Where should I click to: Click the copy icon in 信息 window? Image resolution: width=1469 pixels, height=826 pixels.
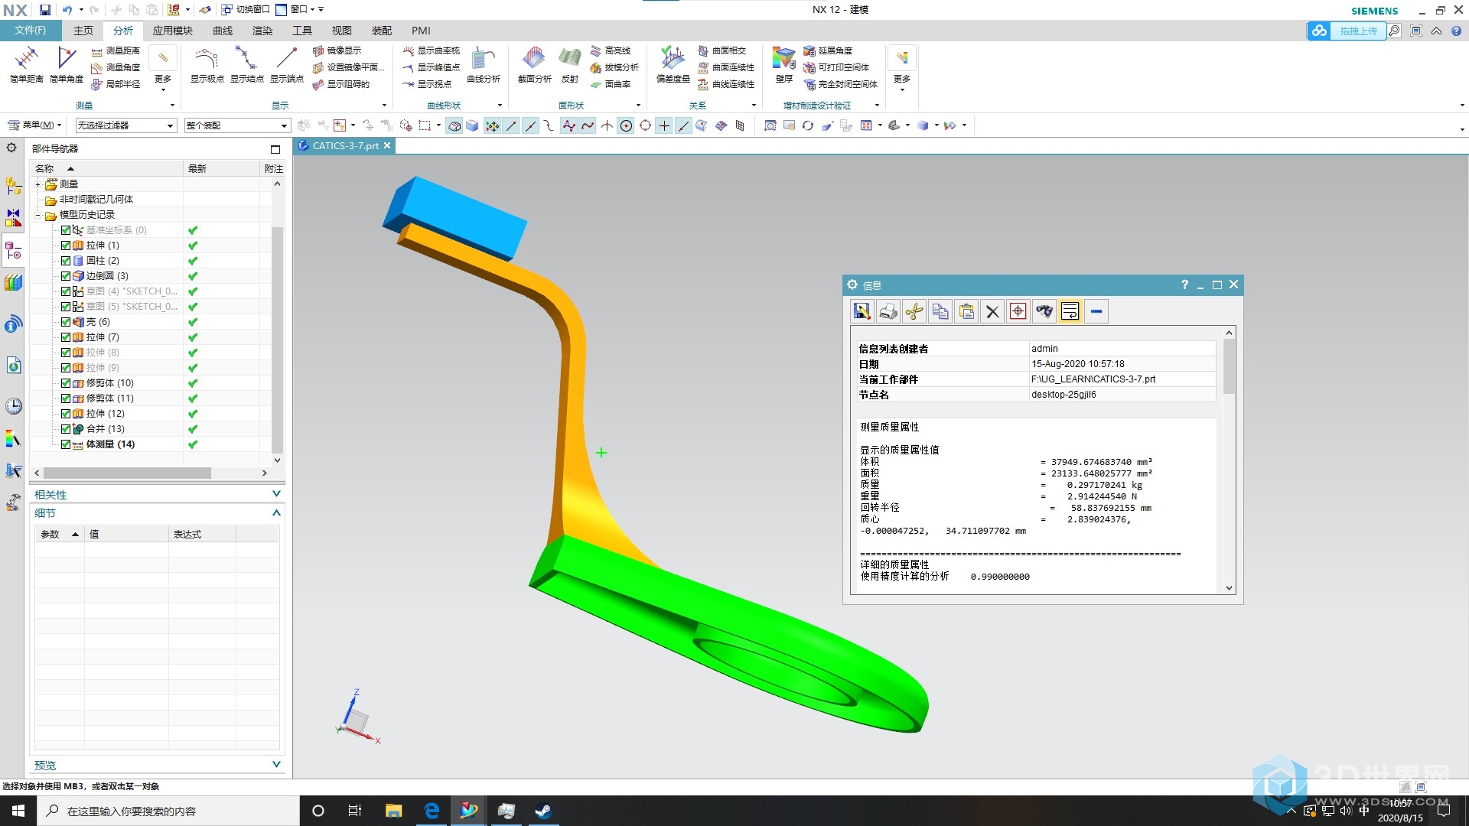(940, 311)
